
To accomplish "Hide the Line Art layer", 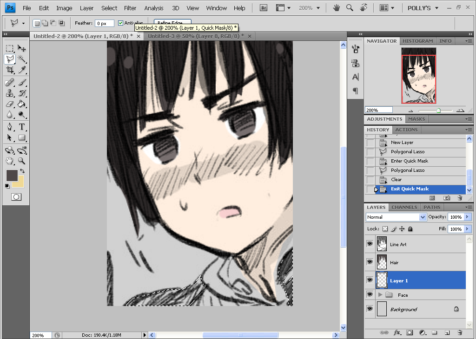I will coord(370,244).
